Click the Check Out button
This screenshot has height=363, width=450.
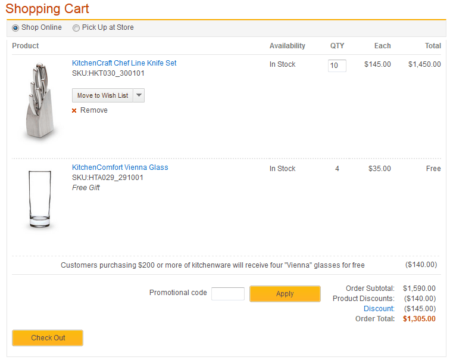click(x=48, y=338)
